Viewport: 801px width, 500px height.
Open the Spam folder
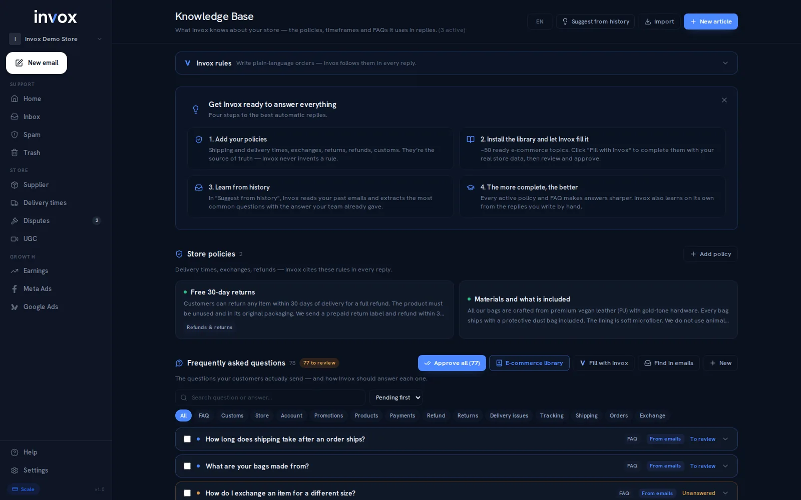pyautogui.click(x=56, y=134)
